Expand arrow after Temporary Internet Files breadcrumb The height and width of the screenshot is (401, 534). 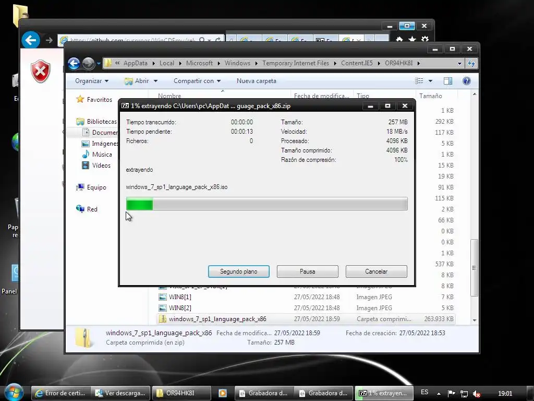click(335, 63)
